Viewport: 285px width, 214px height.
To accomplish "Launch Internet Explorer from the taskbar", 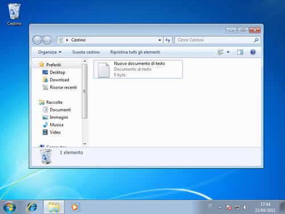I will 32,207.
